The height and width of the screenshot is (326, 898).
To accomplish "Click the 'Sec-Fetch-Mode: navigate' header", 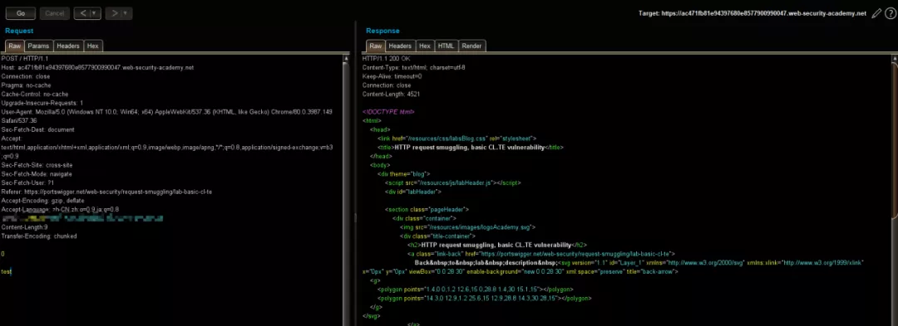I will tap(37, 174).
